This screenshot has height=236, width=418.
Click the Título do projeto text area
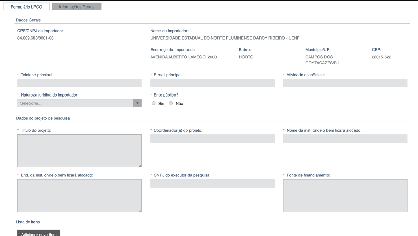click(79, 151)
